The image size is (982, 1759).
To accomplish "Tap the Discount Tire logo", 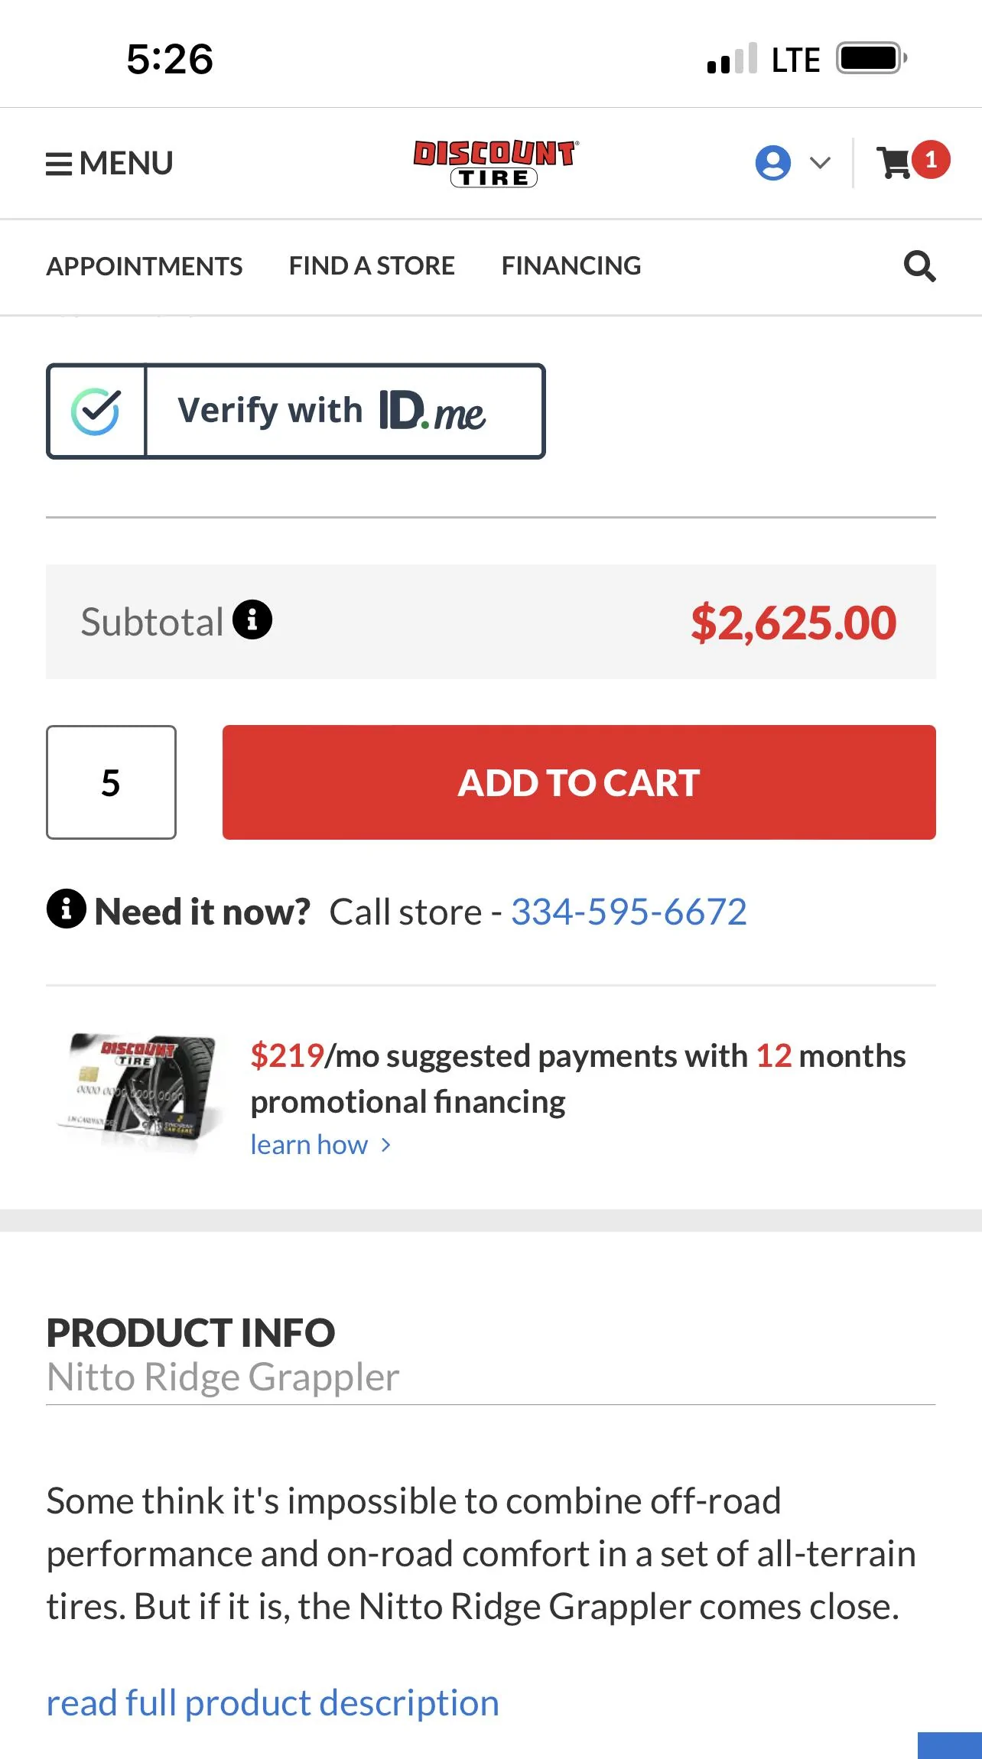I will pos(496,163).
